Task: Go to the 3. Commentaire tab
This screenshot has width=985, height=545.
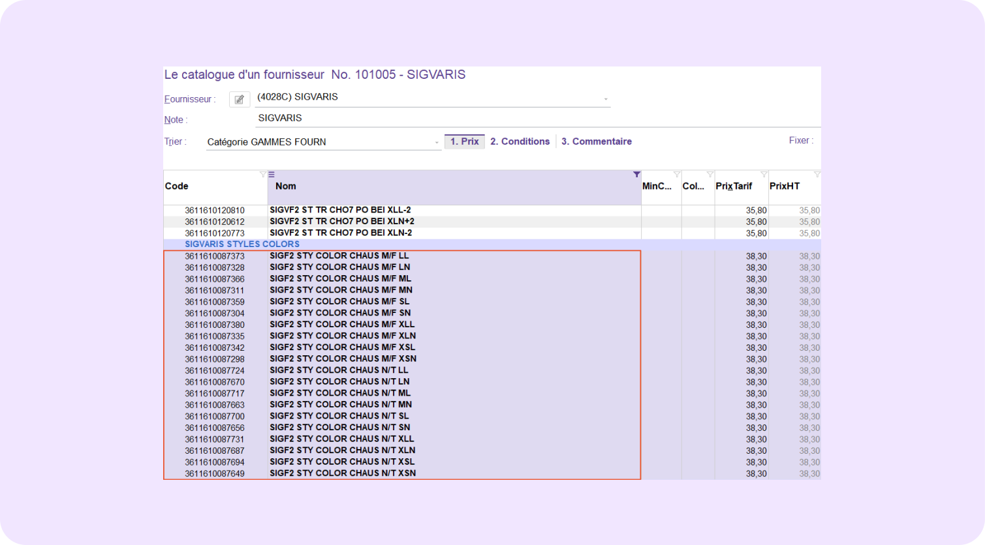Action: (x=596, y=141)
